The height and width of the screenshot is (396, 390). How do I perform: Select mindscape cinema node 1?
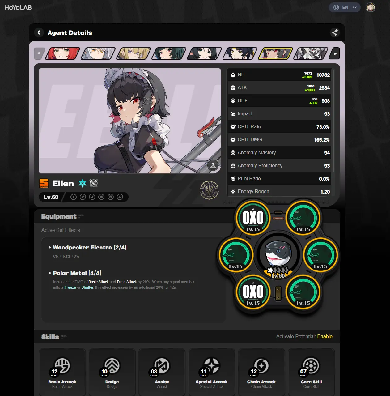[x=74, y=197]
